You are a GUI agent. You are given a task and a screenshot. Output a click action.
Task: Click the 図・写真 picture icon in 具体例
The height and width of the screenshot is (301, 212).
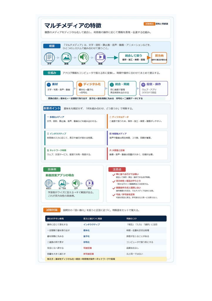(62, 183)
